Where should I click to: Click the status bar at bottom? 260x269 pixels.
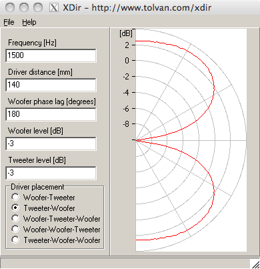click(125, 264)
